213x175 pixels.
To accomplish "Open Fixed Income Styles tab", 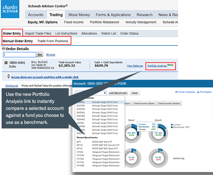I will point(144,103).
